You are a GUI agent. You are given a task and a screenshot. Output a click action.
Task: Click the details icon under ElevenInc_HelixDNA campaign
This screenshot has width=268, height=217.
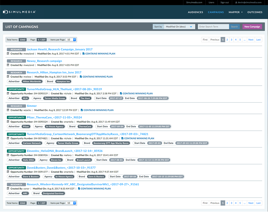tap(8, 155)
